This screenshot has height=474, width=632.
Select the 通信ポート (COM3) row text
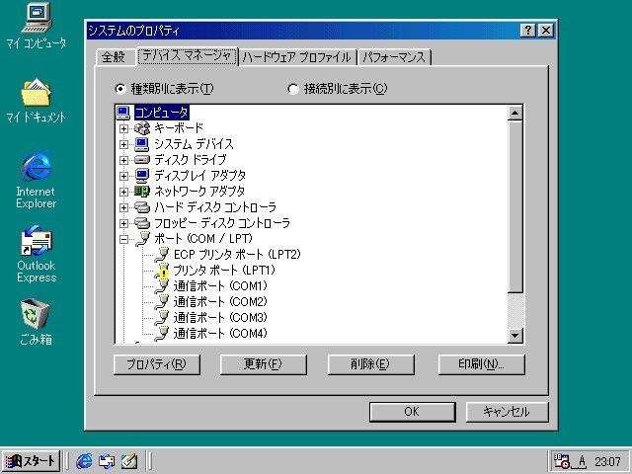pyautogui.click(x=220, y=318)
